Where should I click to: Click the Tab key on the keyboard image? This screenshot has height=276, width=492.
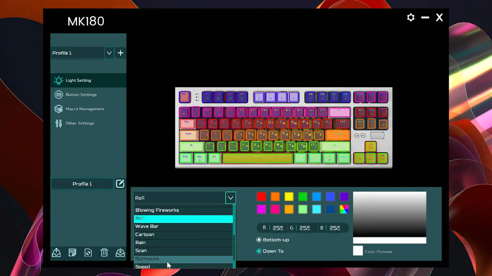tap(187, 123)
